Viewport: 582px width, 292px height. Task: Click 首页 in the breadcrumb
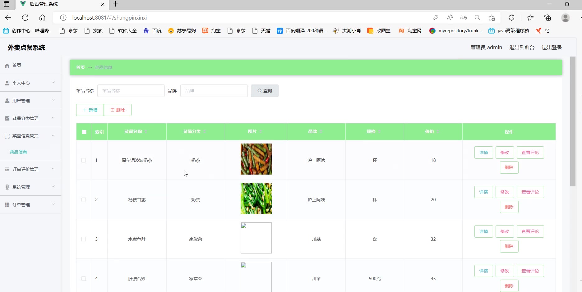tap(81, 67)
